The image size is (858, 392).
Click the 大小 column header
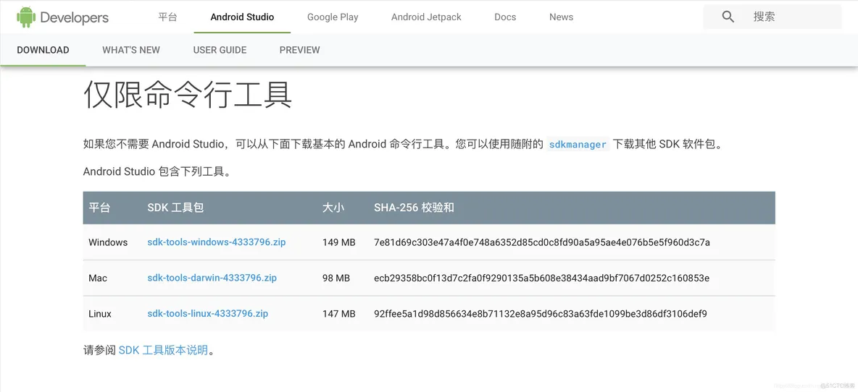333,208
